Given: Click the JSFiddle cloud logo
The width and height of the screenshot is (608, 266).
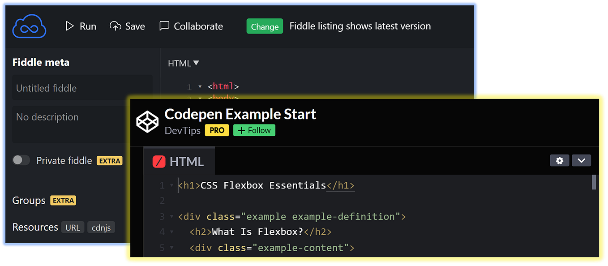Looking at the screenshot, I should click(x=29, y=26).
